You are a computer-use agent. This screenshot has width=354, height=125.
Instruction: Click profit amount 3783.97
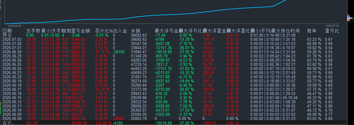click(x=78, y=68)
